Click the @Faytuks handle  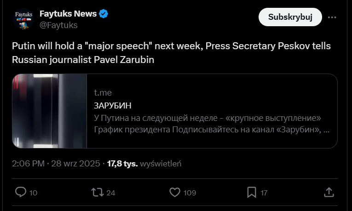[58, 25]
